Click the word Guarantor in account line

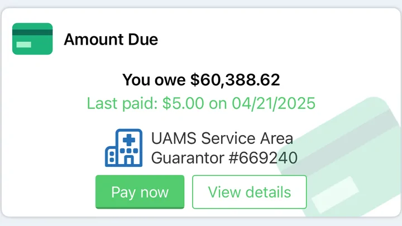(x=188, y=158)
